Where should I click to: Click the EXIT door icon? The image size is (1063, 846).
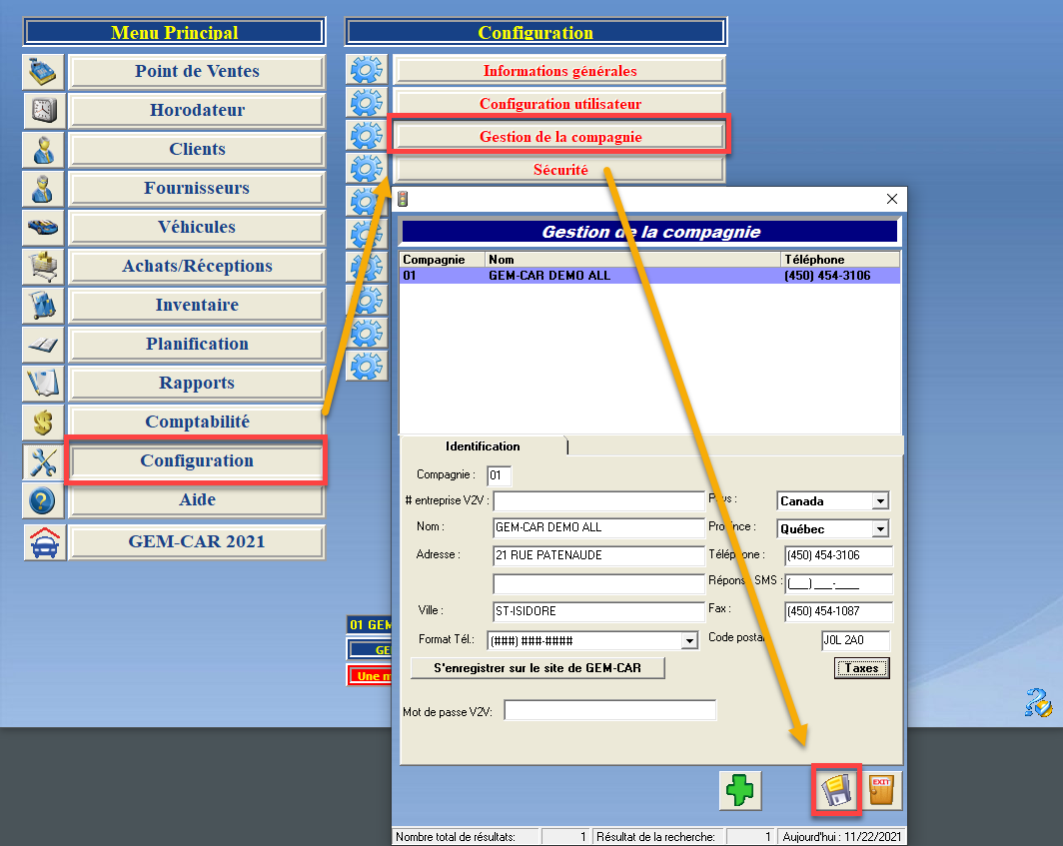(x=881, y=790)
